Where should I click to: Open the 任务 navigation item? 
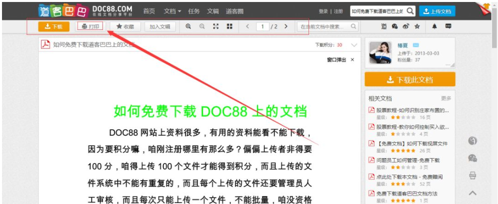[193, 11]
